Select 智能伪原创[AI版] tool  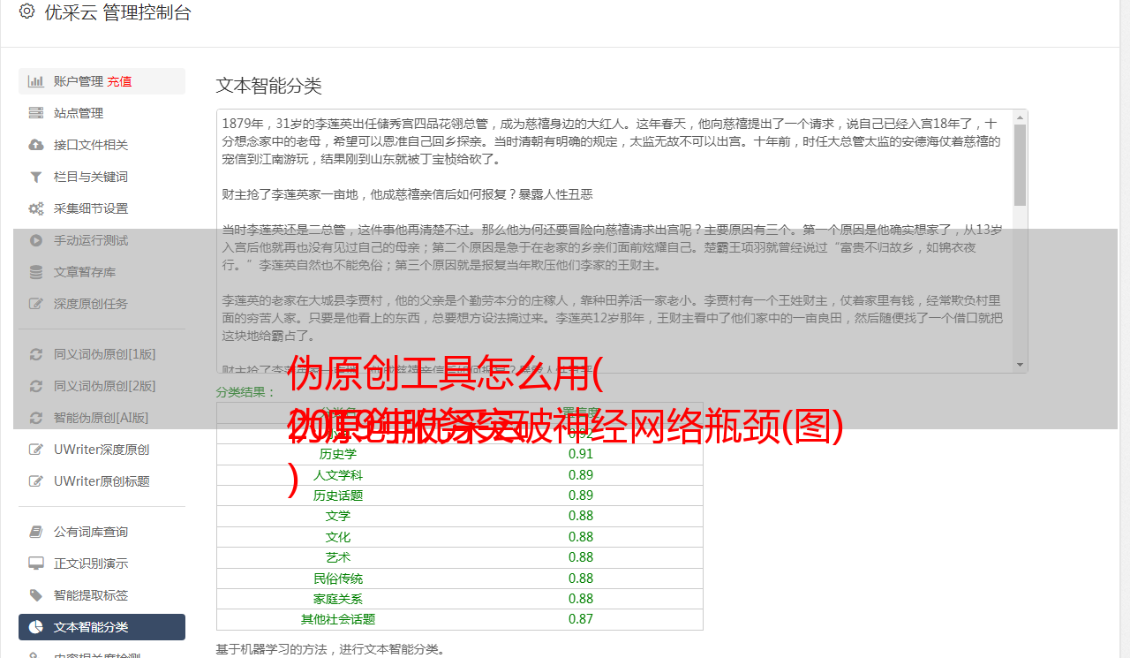[102, 418]
